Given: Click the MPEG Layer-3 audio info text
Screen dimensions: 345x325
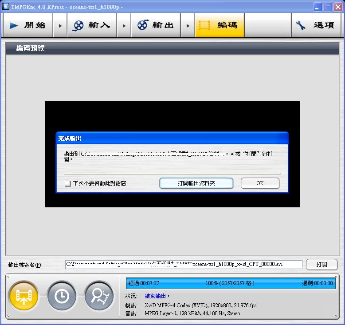Looking at the screenshot, I should 192,313.
